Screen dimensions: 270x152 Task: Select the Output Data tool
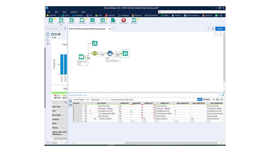pyautogui.click(x=103, y=21)
